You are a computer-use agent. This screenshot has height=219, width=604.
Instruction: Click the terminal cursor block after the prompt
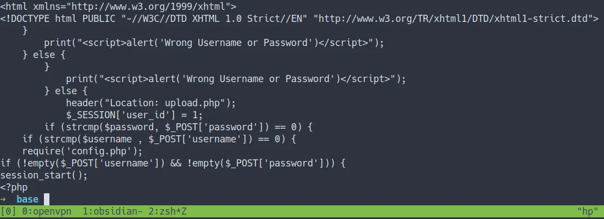(47, 200)
